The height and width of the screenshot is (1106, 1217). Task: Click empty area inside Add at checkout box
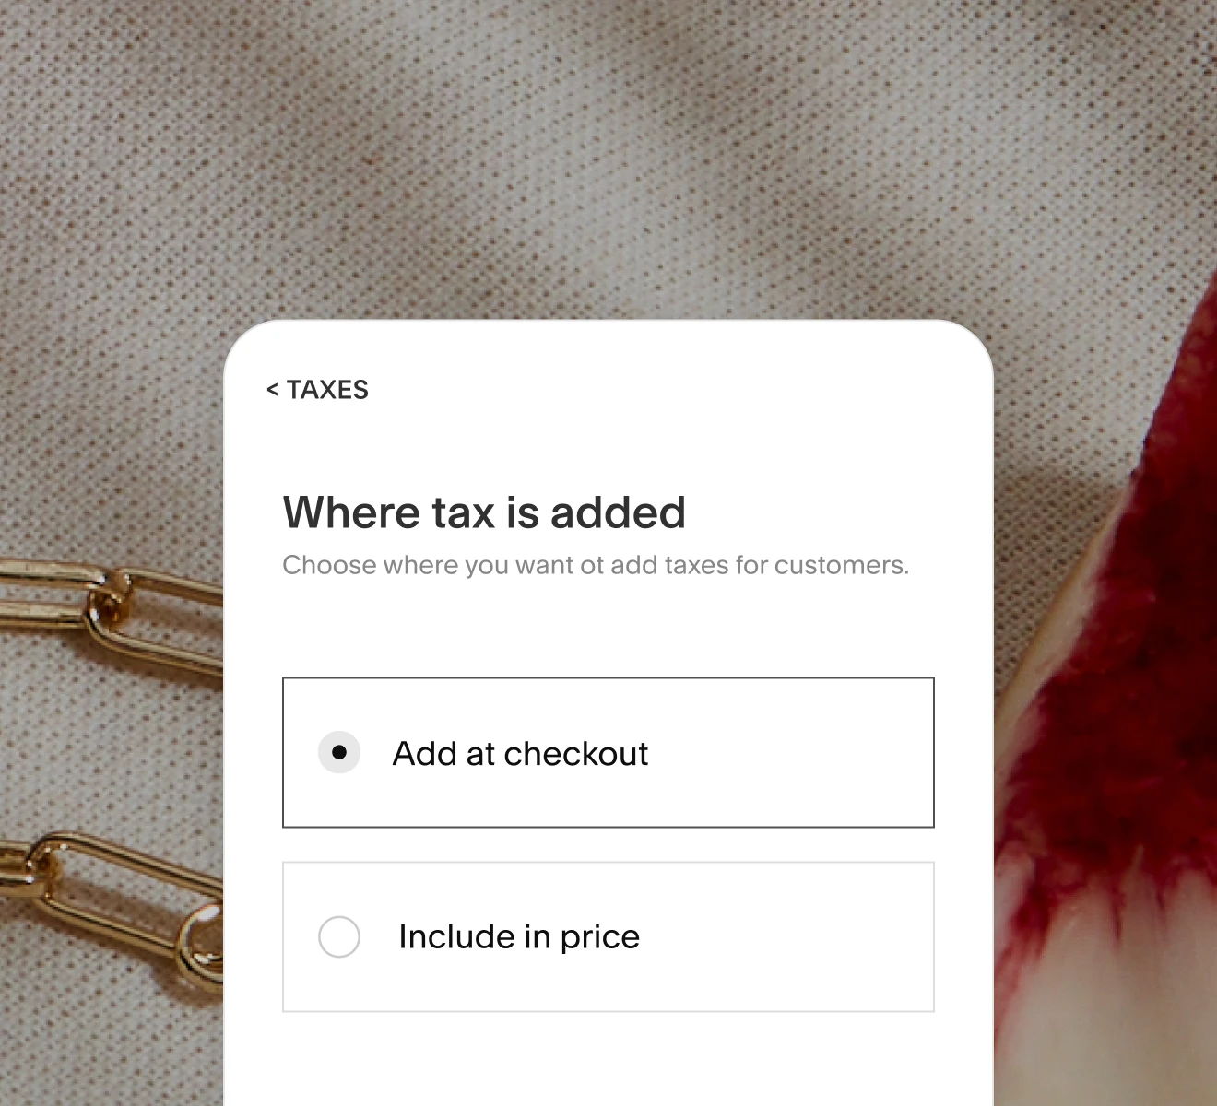[x=793, y=753]
